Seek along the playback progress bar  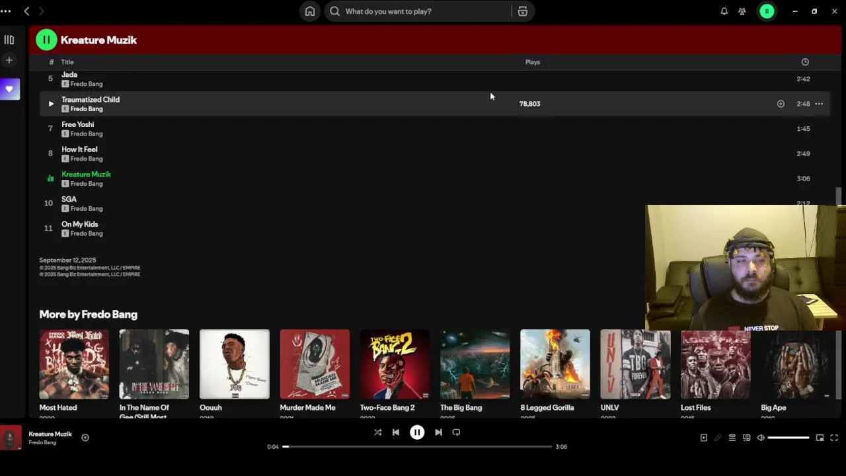(x=417, y=447)
